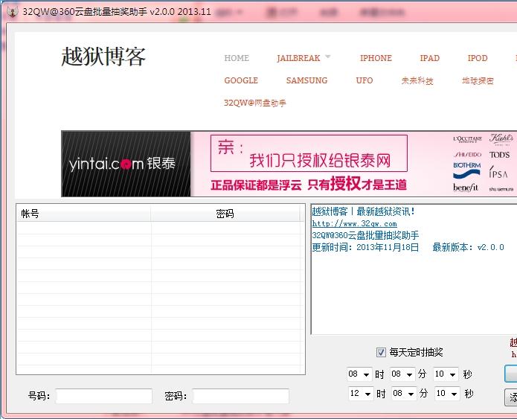Open the http://www.32qw.com link

(x=354, y=223)
